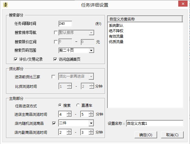This screenshot has height=144, width=190.
Task: Decrease the 比货浏览时间 maximum value
Action: point(91,87)
